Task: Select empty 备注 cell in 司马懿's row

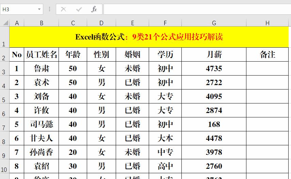Action: pyautogui.click(x=268, y=124)
